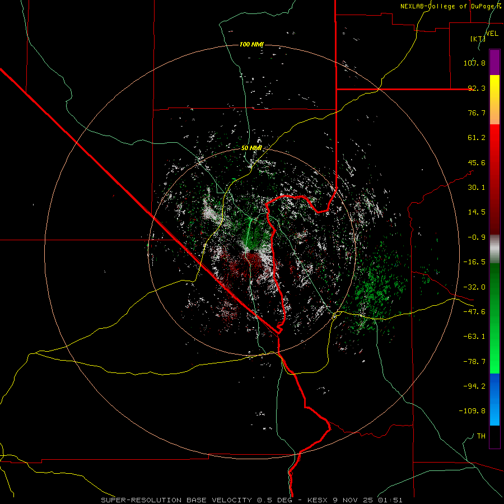Click the 50 NMI range ring label
Viewport: 504px width, 504px height.
coord(251,148)
